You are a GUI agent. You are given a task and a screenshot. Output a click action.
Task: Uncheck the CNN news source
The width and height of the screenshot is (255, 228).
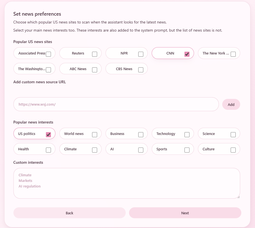[187, 54]
